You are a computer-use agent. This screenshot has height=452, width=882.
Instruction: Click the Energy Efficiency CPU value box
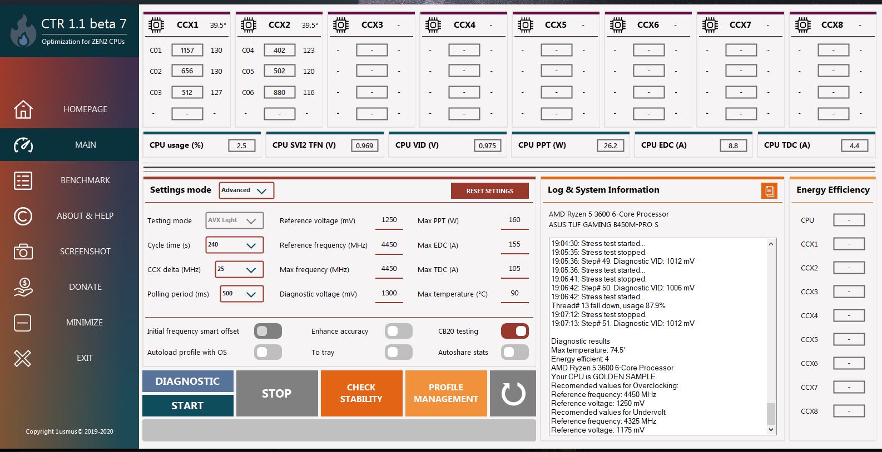(x=849, y=220)
